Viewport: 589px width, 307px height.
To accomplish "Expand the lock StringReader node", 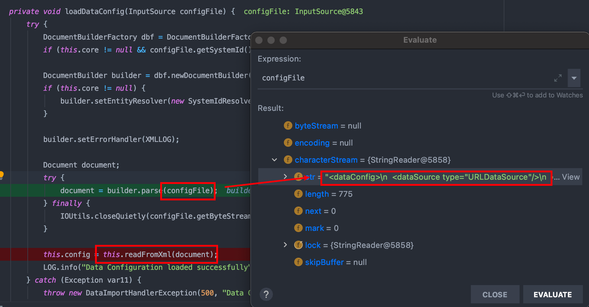I will [285, 245].
